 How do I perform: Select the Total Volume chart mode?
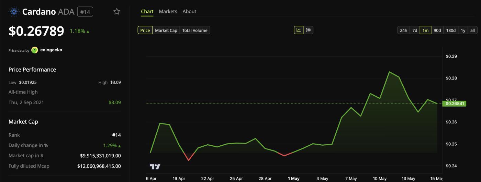tap(195, 30)
